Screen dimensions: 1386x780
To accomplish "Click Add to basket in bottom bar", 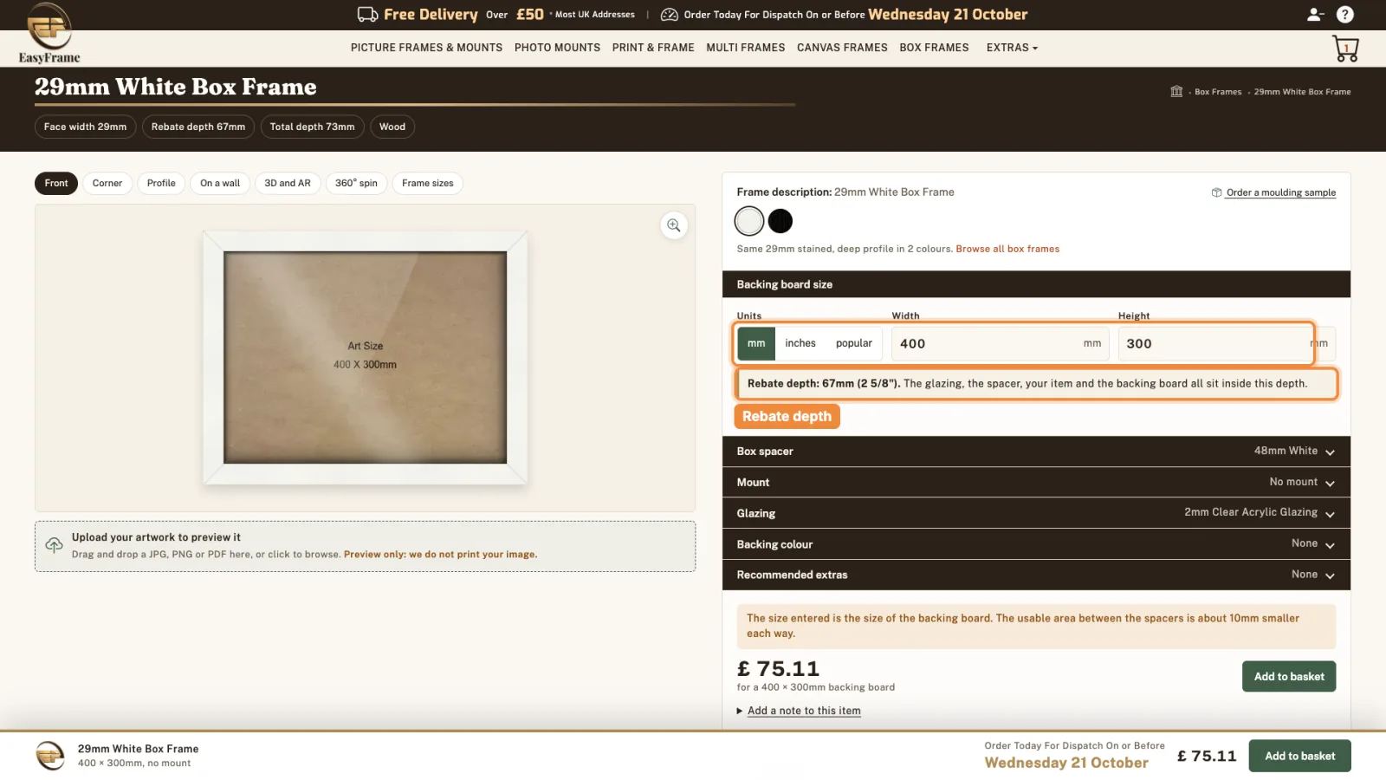I will [x=1299, y=756].
